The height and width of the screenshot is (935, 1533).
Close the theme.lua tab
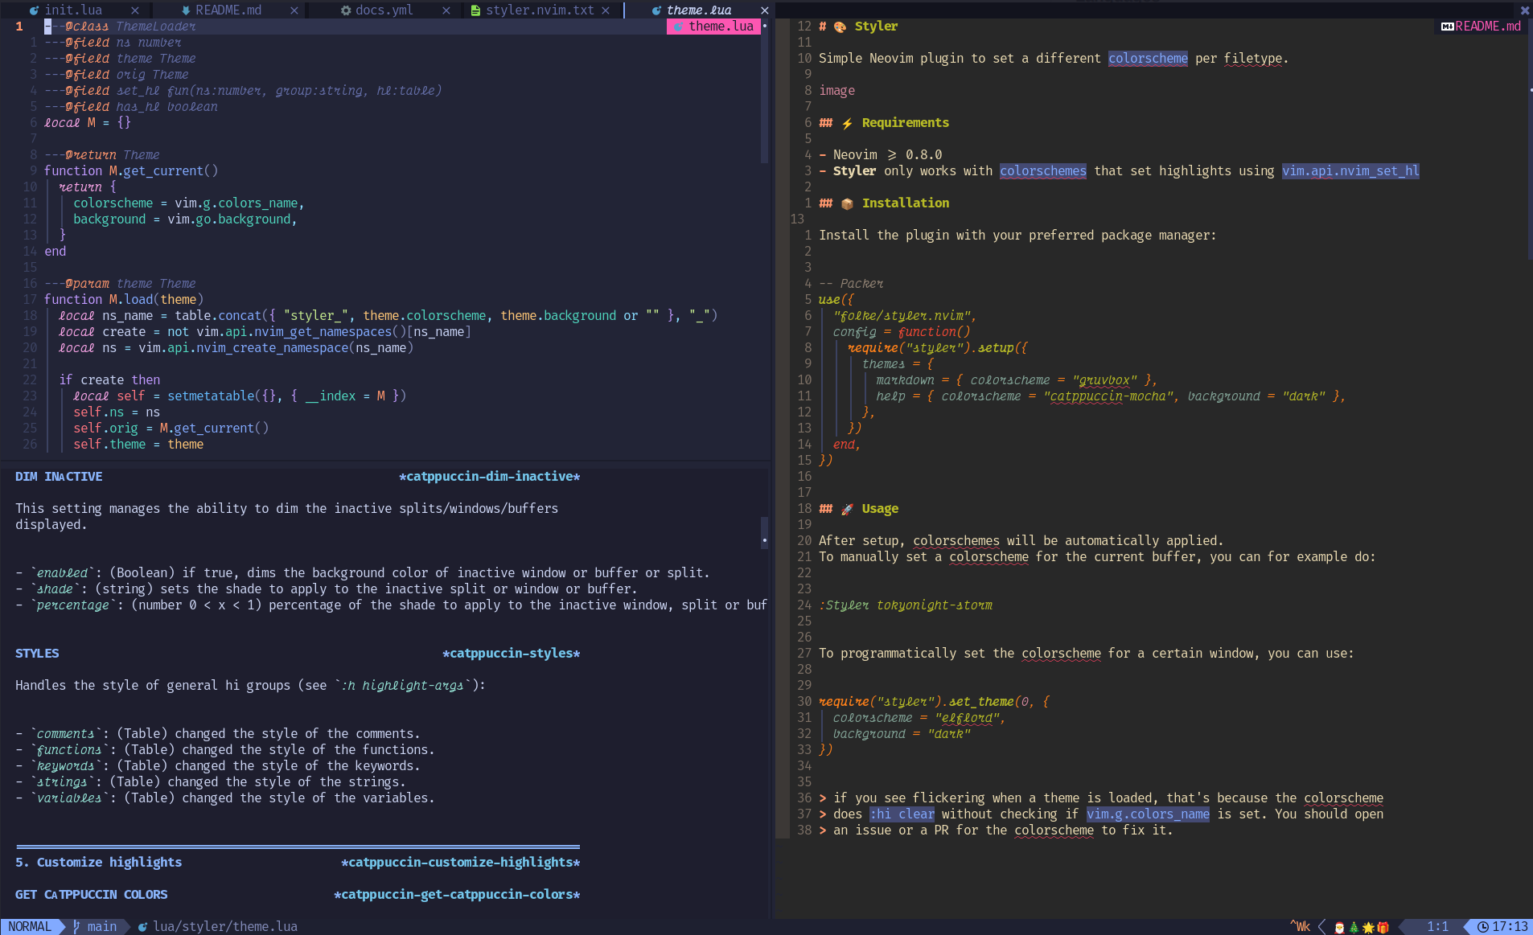pos(765,10)
